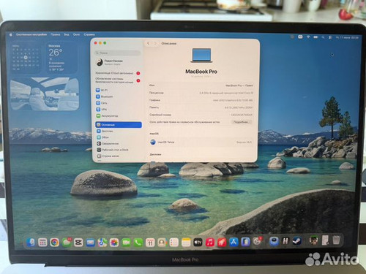Click the Moscow weather widget
Viewport: 366px width, 274px height.
[x=62, y=58]
